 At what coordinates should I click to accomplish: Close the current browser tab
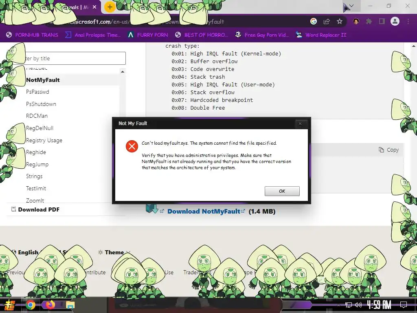tap(94, 7)
